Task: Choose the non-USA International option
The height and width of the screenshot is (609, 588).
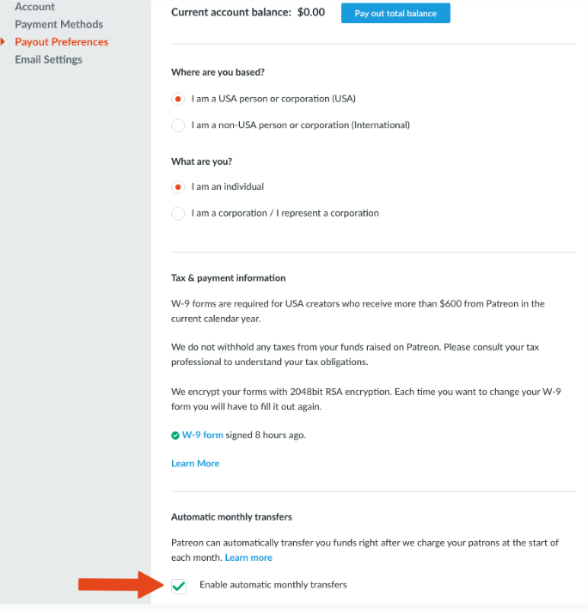Action: (x=178, y=125)
